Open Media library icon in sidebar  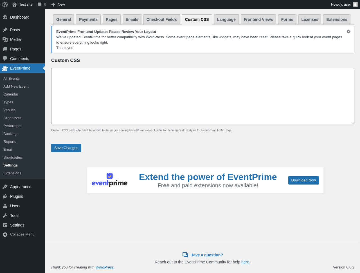pyautogui.click(x=5, y=39)
